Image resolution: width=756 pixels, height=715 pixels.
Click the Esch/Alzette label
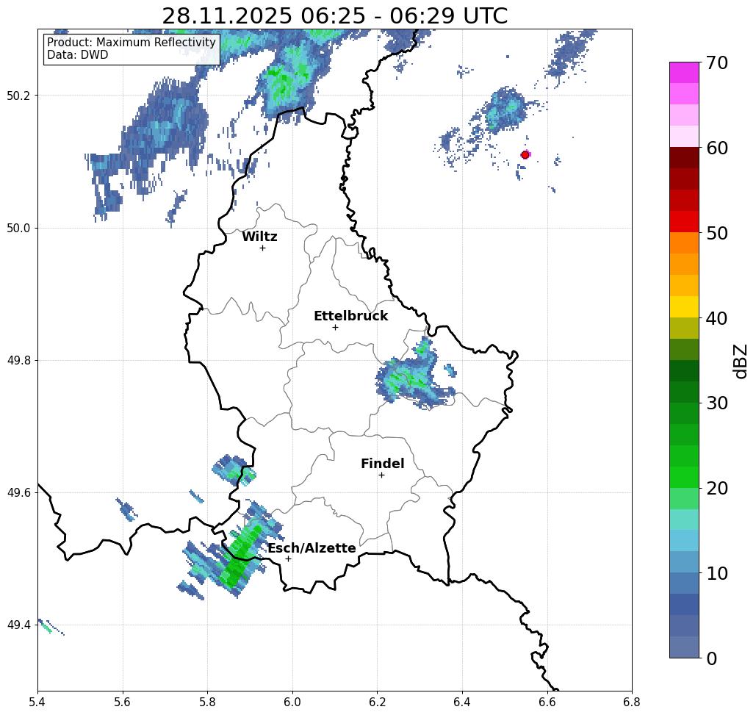[x=312, y=548]
